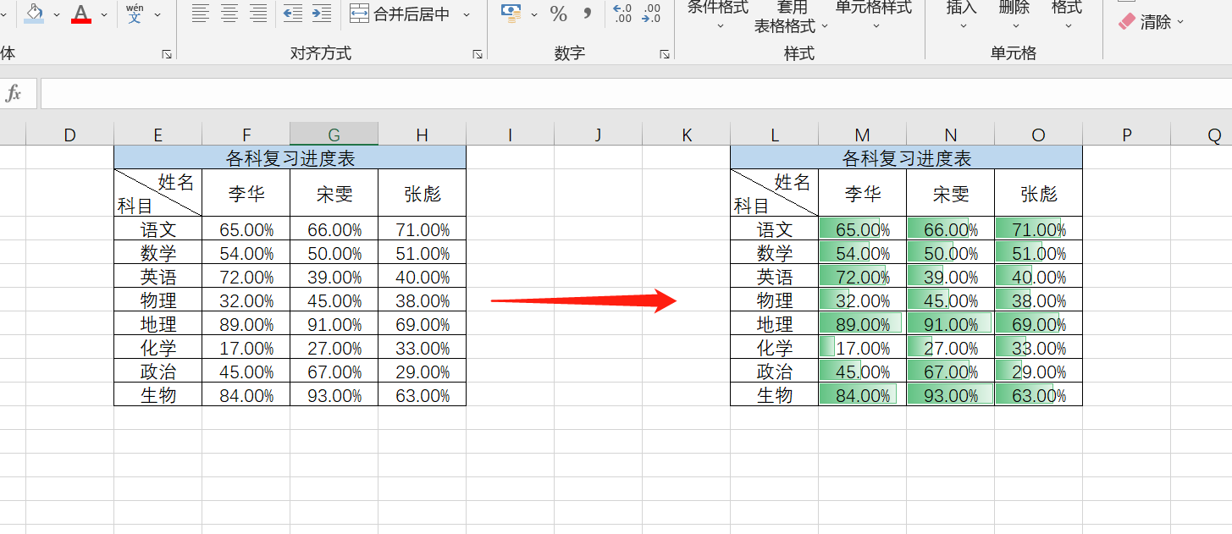Viewport: 1232px width, 534px height.
Task: Click 英语 row label in right table
Action: coord(775,277)
